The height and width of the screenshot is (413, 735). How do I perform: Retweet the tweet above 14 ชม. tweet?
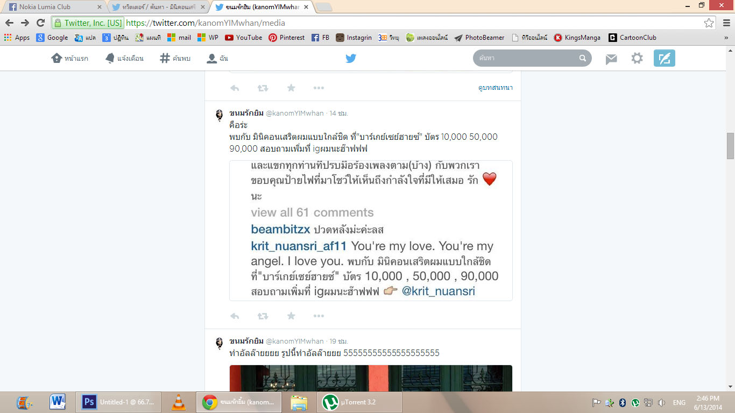tap(263, 88)
